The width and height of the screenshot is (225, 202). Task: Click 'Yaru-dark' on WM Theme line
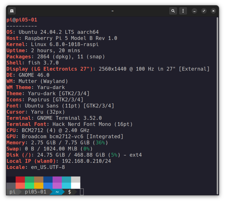pos(51,87)
